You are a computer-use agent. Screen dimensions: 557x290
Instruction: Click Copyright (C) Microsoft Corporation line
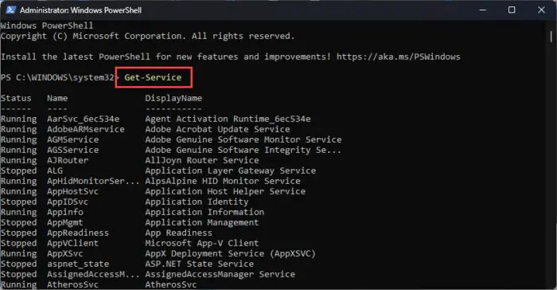click(x=147, y=37)
